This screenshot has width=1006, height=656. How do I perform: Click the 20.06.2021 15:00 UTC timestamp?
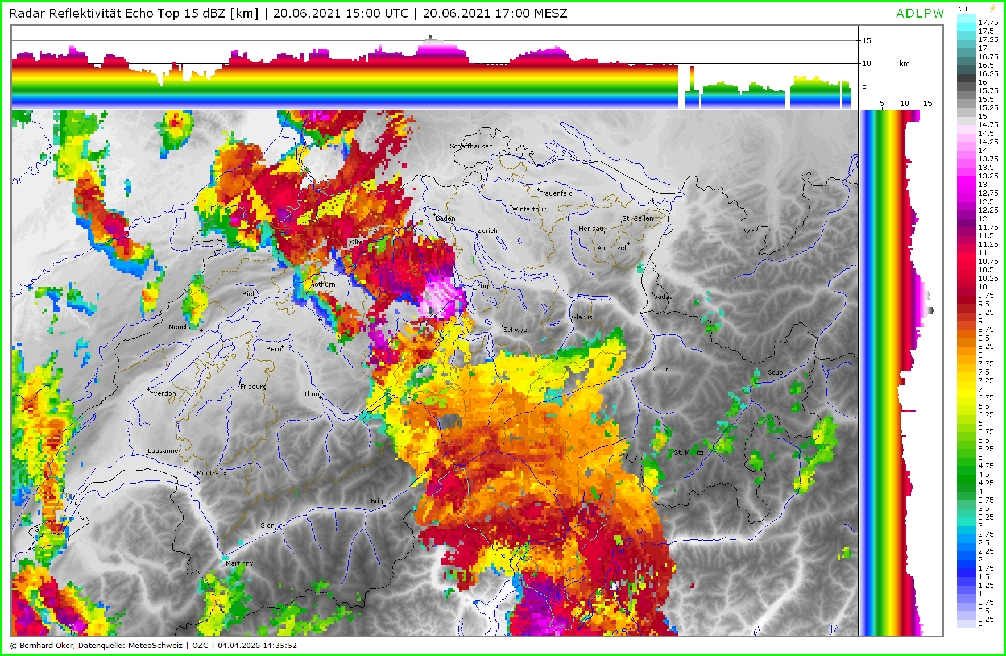click(341, 14)
